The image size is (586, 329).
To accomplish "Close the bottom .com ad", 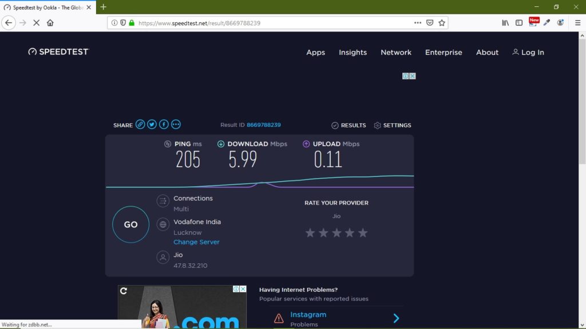I will click(243, 289).
